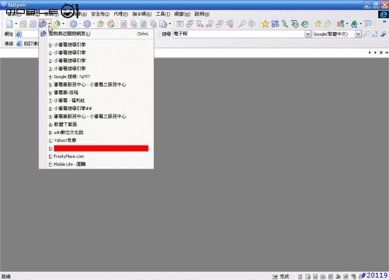Open the 工具 menu
This screenshot has width=389, height=280.
point(163,14)
